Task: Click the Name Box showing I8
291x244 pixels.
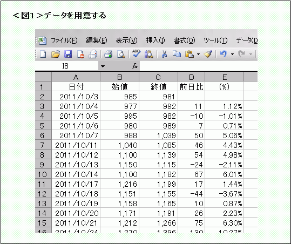Action: [x=67, y=66]
